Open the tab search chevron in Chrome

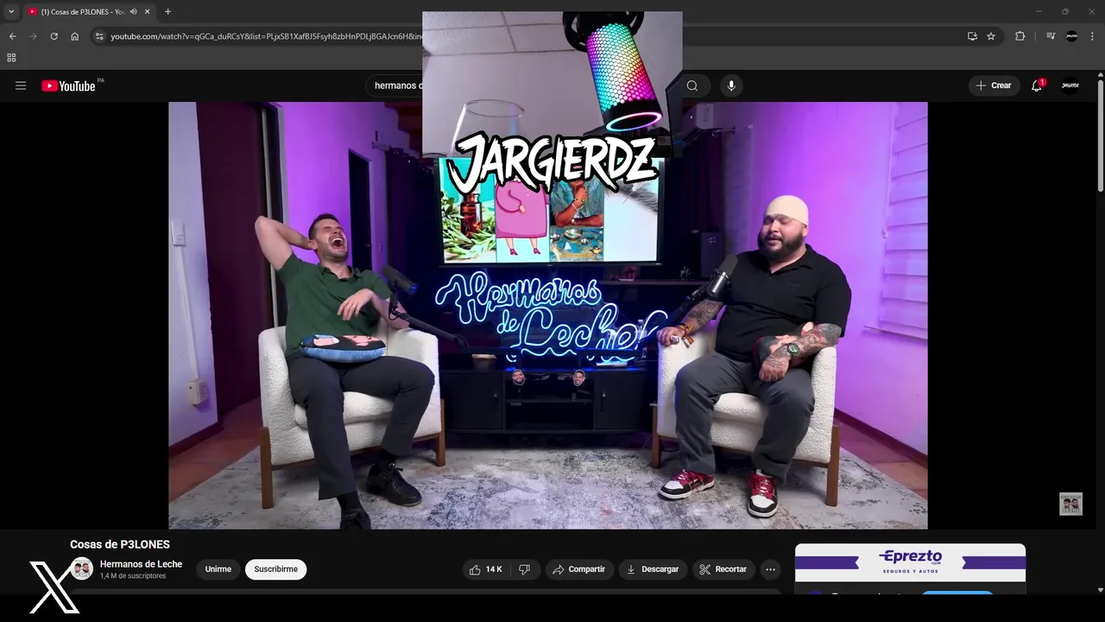coord(11,11)
